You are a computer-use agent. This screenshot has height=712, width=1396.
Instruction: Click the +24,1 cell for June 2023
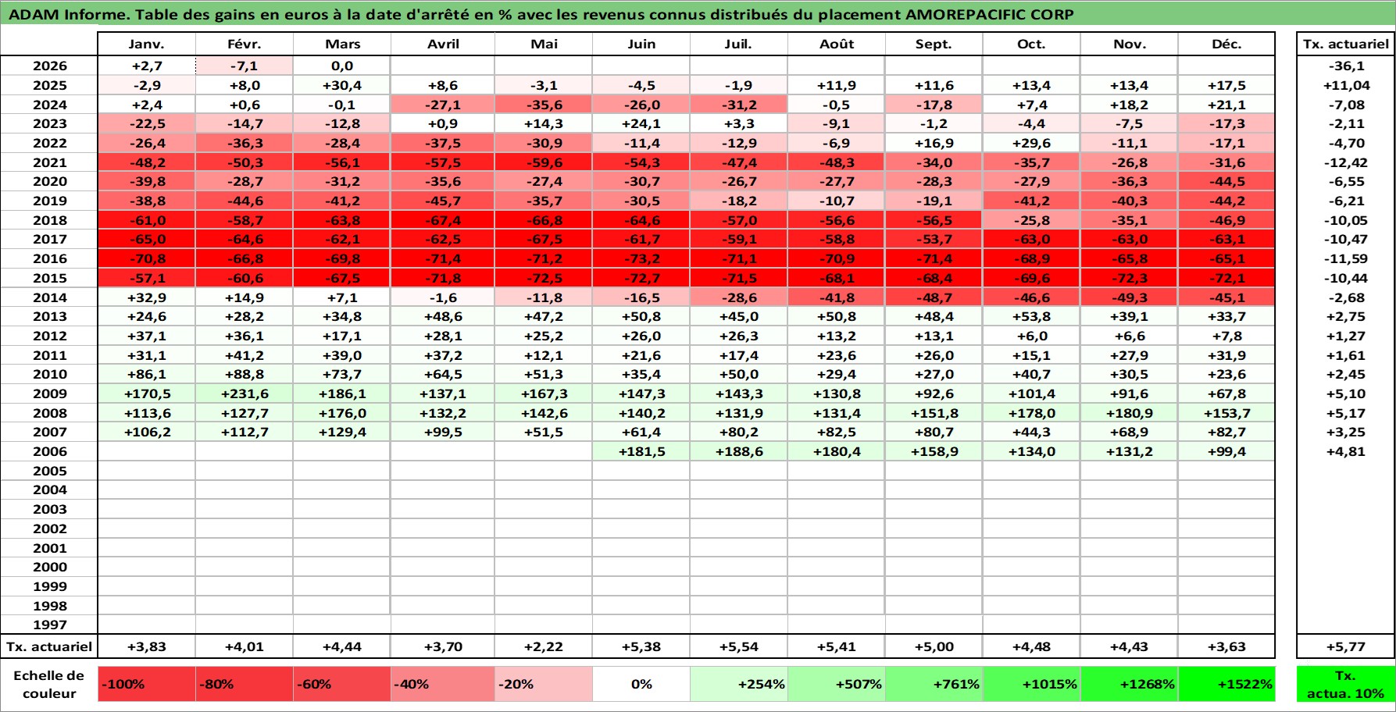pos(641,123)
